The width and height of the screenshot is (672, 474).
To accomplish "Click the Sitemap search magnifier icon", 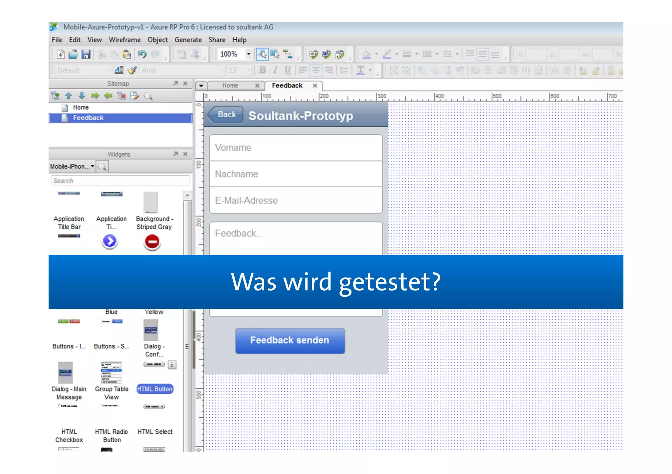I will point(148,96).
